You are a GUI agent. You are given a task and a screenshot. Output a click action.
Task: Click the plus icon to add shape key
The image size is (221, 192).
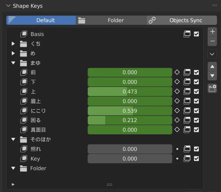[212, 32]
